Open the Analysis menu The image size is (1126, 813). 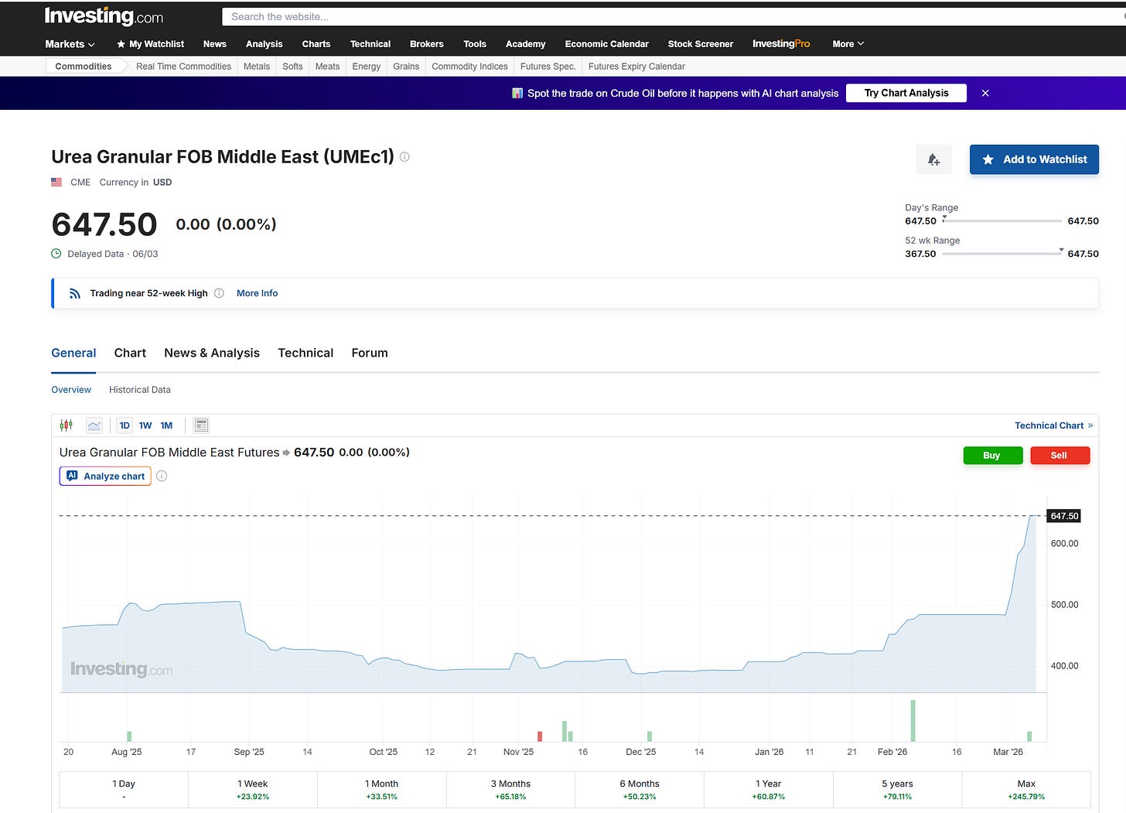[x=264, y=44]
